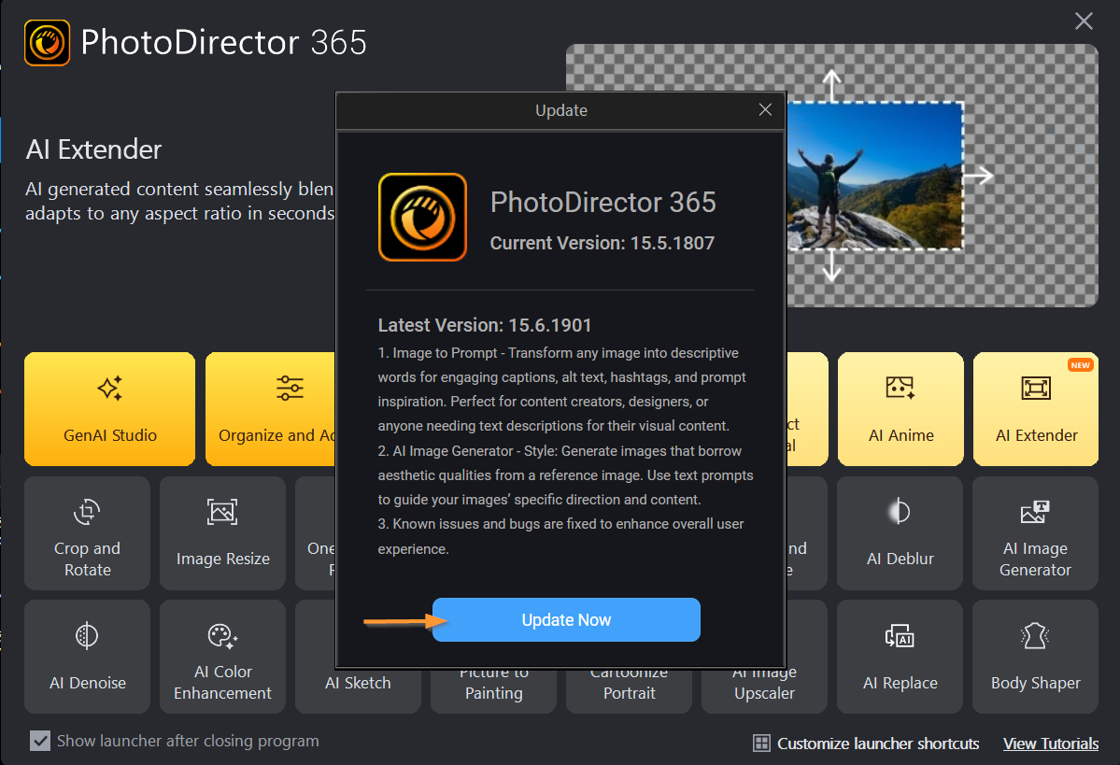Open the GenAI Studio tile
Image resolution: width=1120 pixels, height=765 pixels.
(x=109, y=408)
